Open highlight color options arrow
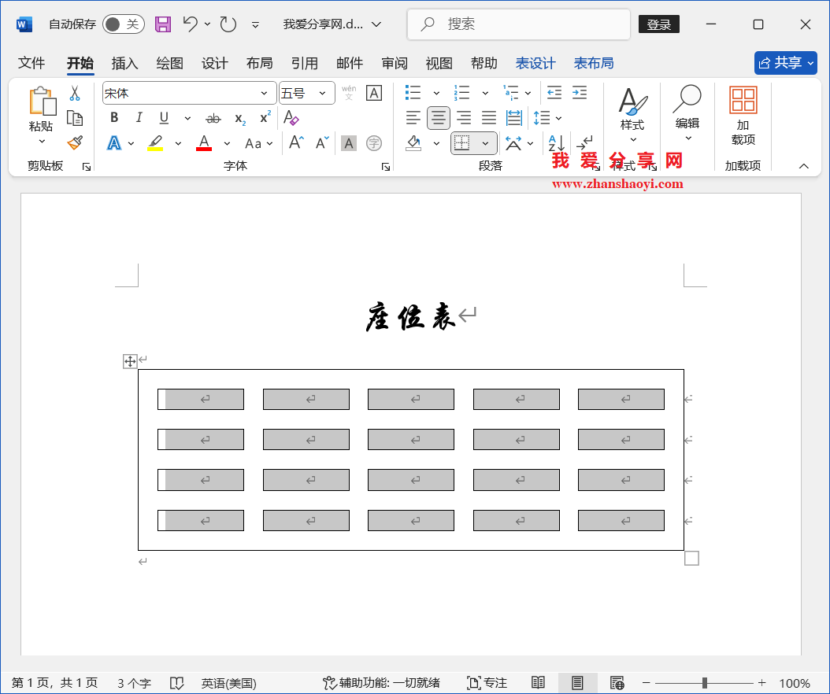Screen dimensions: 830x694 [178, 143]
